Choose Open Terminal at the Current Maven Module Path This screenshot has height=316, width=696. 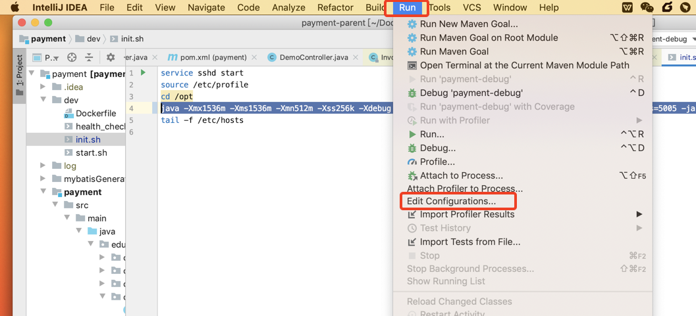click(x=522, y=65)
